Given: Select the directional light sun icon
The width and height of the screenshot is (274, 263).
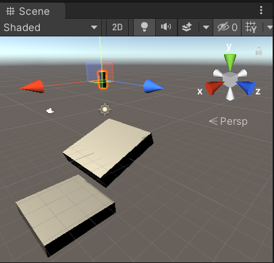Looking at the screenshot, I should (x=105, y=109).
